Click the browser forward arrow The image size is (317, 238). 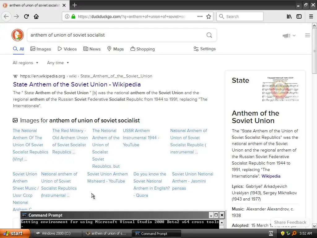click(x=16, y=17)
